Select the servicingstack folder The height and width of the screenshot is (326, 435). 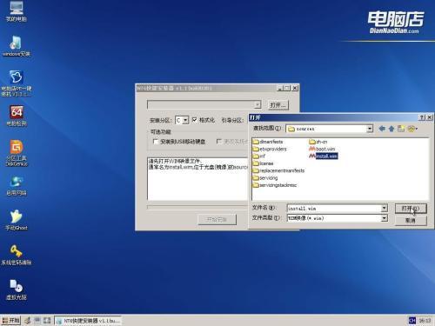[275, 185]
